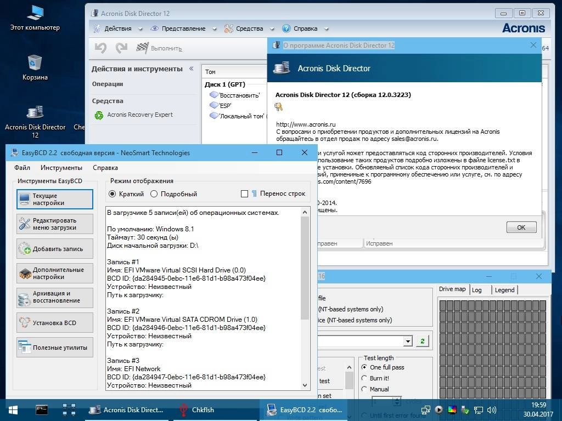Click the checkered flag Выполнить icon
This screenshot has height=421, width=562.
click(142, 48)
